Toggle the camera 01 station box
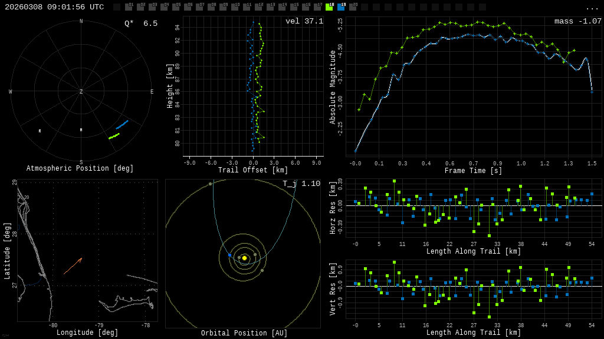This screenshot has width=604, height=339. click(x=129, y=7)
